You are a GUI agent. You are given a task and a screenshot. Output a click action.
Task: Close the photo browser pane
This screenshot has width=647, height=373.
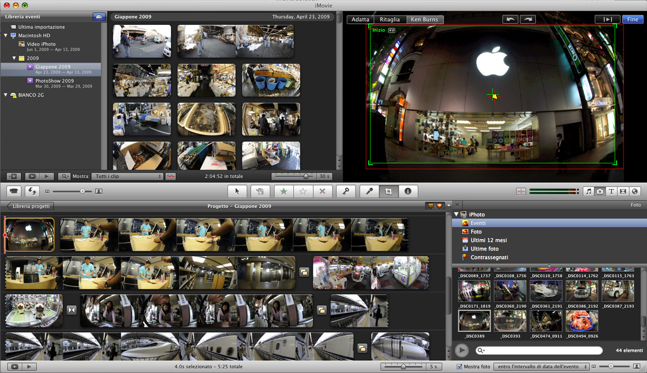(x=457, y=205)
